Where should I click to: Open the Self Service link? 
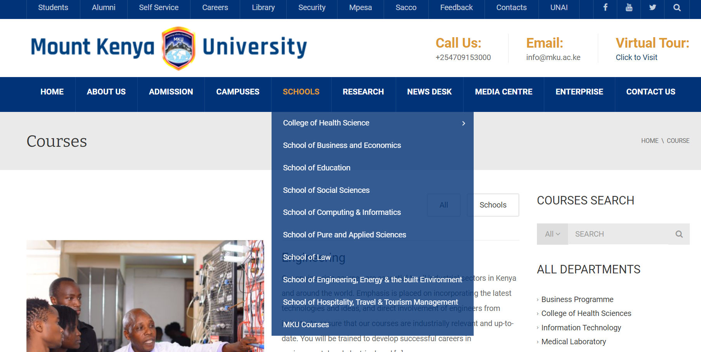pyautogui.click(x=159, y=7)
